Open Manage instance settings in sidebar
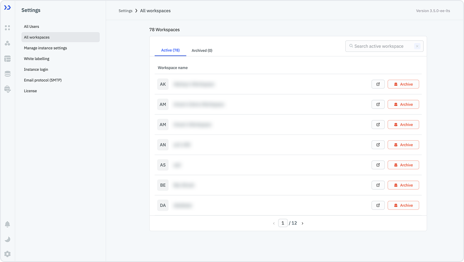 coord(45,48)
